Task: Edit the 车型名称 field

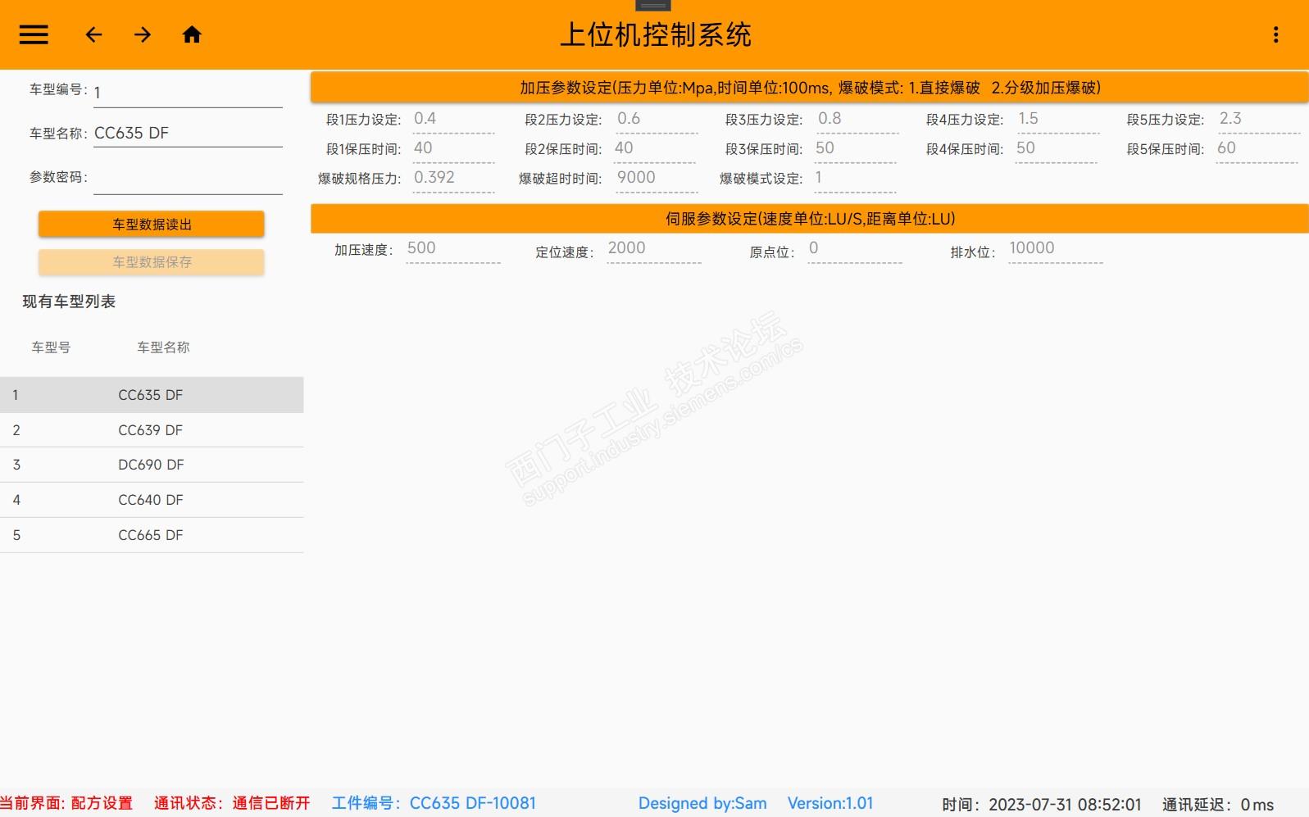Action: tap(188, 134)
